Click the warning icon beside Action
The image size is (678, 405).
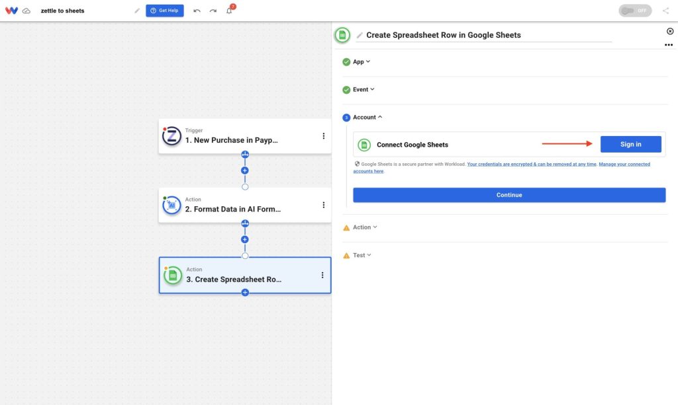[x=346, y=228]
